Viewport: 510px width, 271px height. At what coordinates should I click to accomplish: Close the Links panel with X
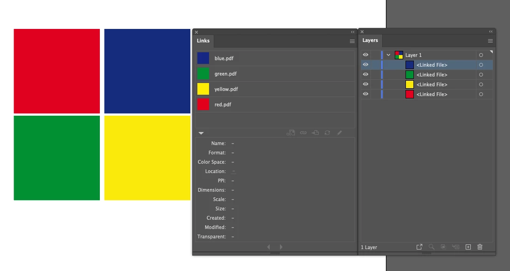click(x=196, y=32)
